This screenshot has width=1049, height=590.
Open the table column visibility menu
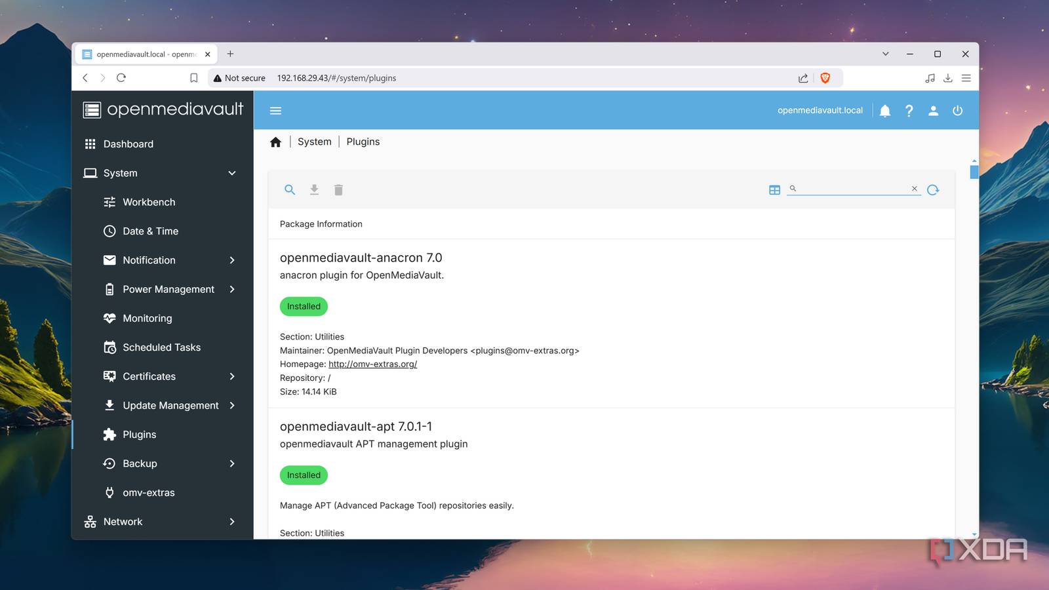tap(775, 190)
